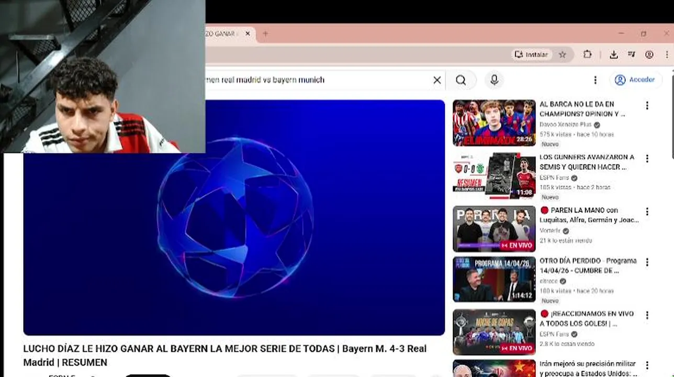Open '¡REACCIONAMOS EN VIVO A TODOS LOS GOLES!' title
This screenshot has height=377, width=674.
pos(587,318)
